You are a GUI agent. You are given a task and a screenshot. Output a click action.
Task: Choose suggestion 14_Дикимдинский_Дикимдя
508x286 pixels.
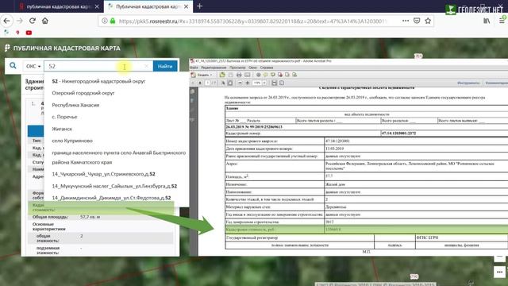click(111, 198)
